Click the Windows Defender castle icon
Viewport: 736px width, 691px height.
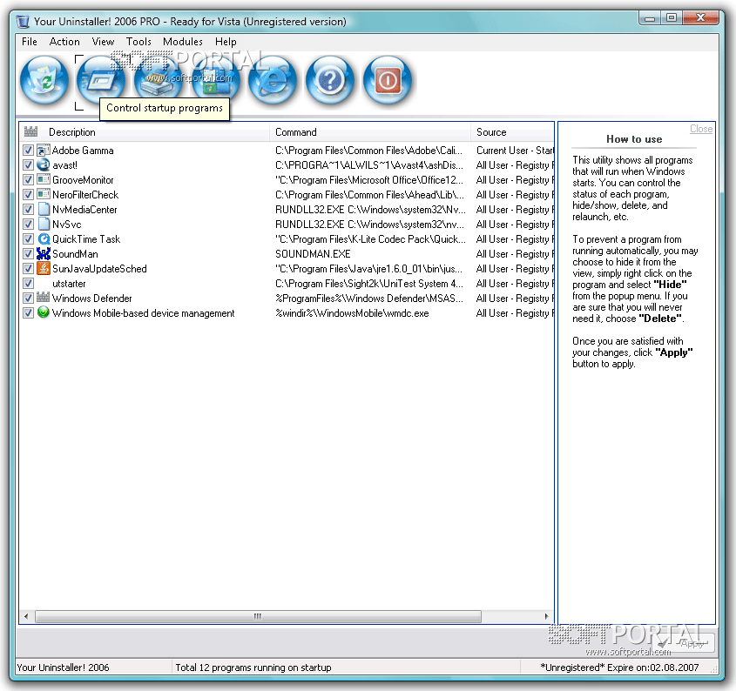(44, 298)
